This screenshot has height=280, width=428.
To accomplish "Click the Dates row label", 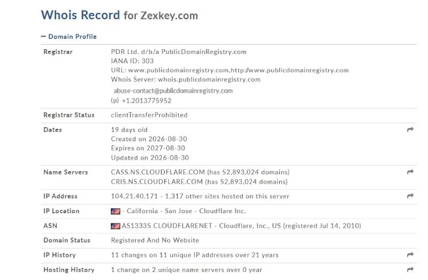I will tap(52, 130).
